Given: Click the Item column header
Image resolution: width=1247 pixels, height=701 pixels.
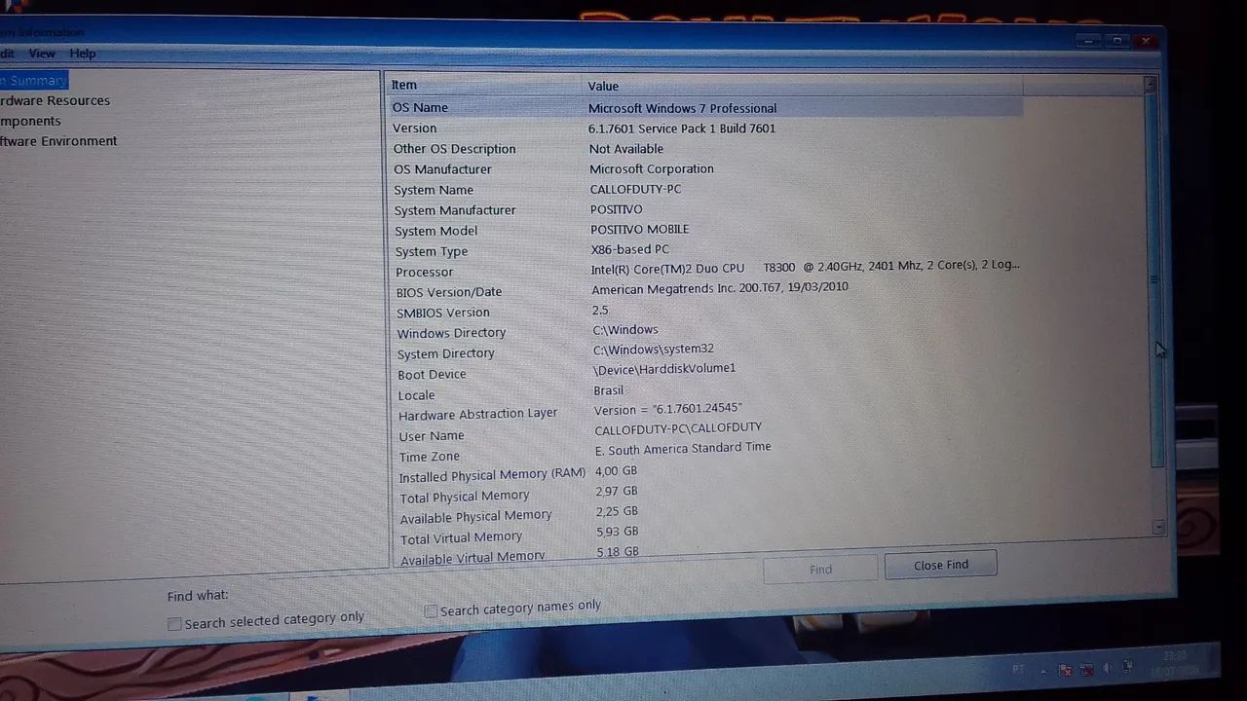Looking at the screenshot, I should coord(483,86).
